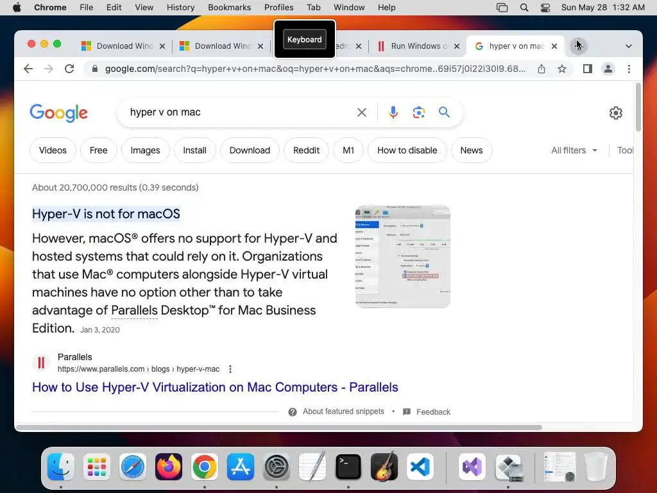This screenshot has width=657, height=493.
Task: Click the menu bar date and time
Action: [603, 8]
